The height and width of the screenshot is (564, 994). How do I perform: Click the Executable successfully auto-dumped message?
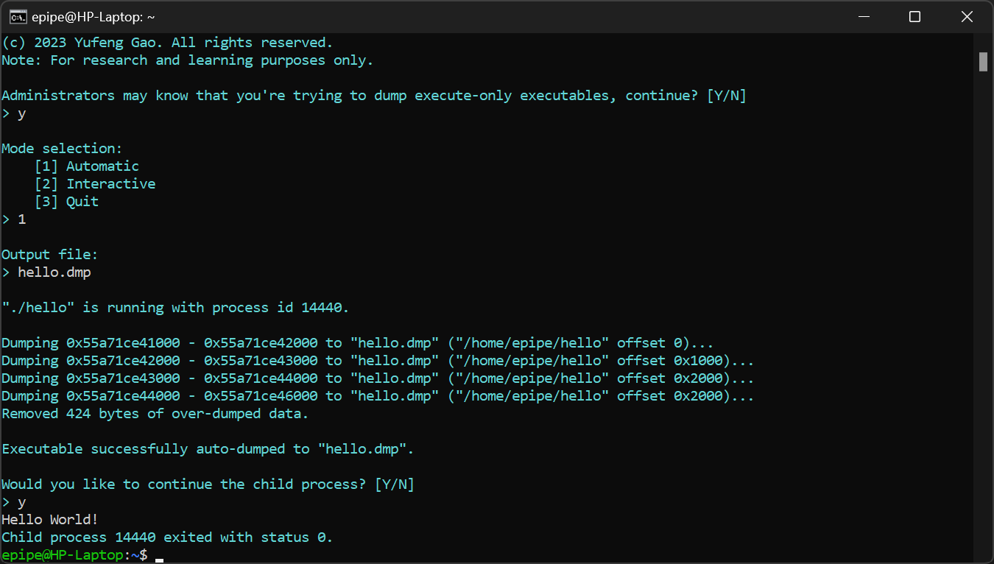coord(208,449)
